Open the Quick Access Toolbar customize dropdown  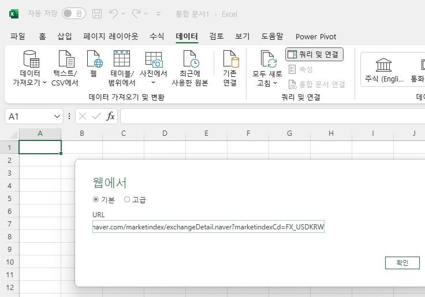[159, 13]
